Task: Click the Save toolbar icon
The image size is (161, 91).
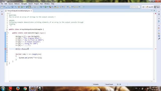Action: pyautogui.click(x=7, y=7)
